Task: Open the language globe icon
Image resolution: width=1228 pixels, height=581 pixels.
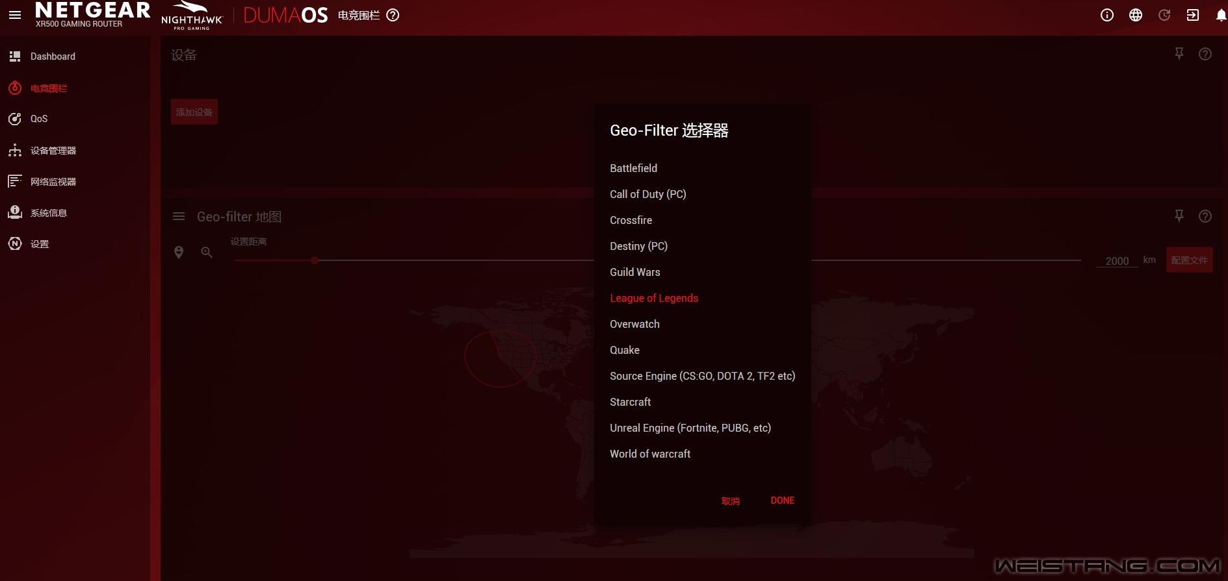Action: tap(1135, 15)
